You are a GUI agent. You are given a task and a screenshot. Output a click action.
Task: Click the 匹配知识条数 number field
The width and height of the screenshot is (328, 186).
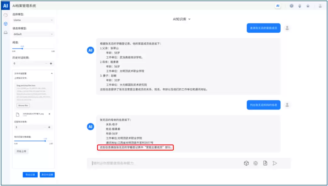pos(28,127)
